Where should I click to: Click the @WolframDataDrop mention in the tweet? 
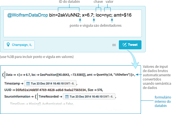point(27,15)
